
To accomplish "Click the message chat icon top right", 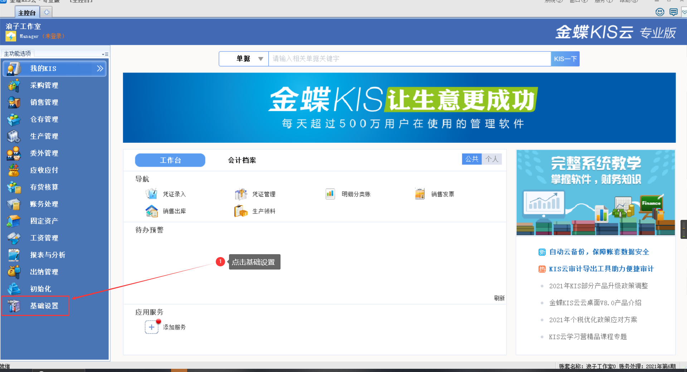I will pyautogui.click(x=673, y=12).
